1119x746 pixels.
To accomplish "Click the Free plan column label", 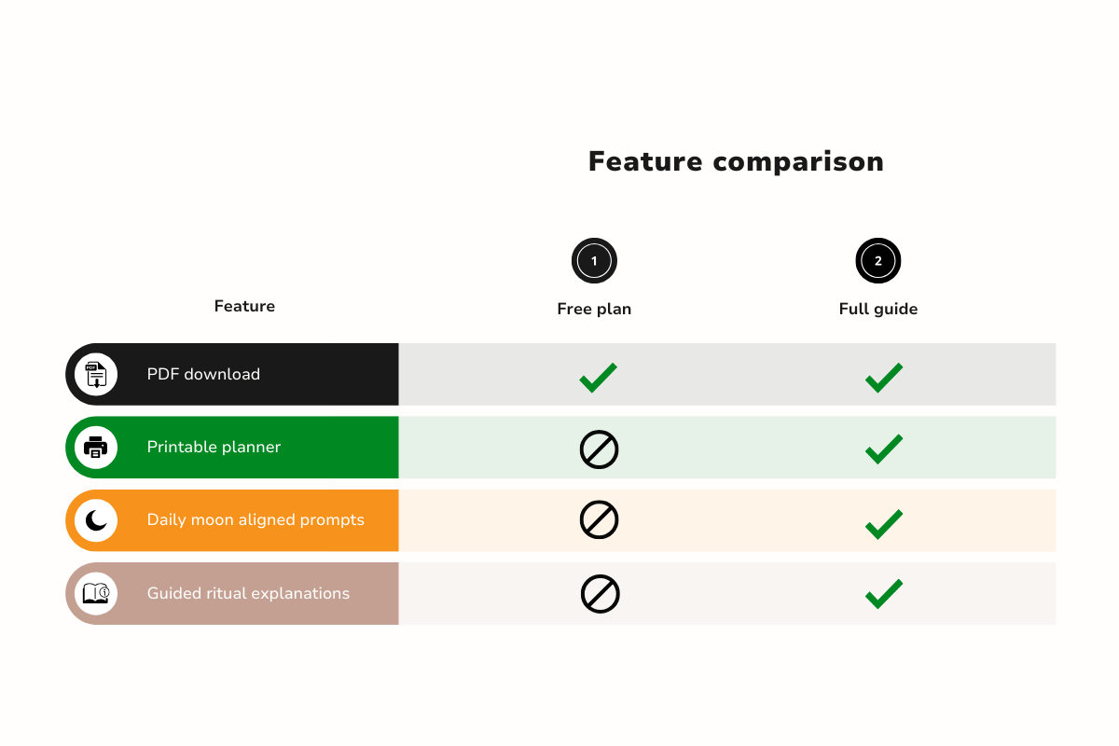I will pyautogui.click(x=594, y=309).
